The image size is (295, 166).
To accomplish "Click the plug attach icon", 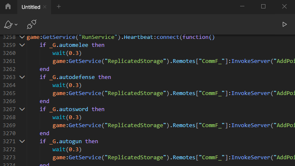I will 31,24.
